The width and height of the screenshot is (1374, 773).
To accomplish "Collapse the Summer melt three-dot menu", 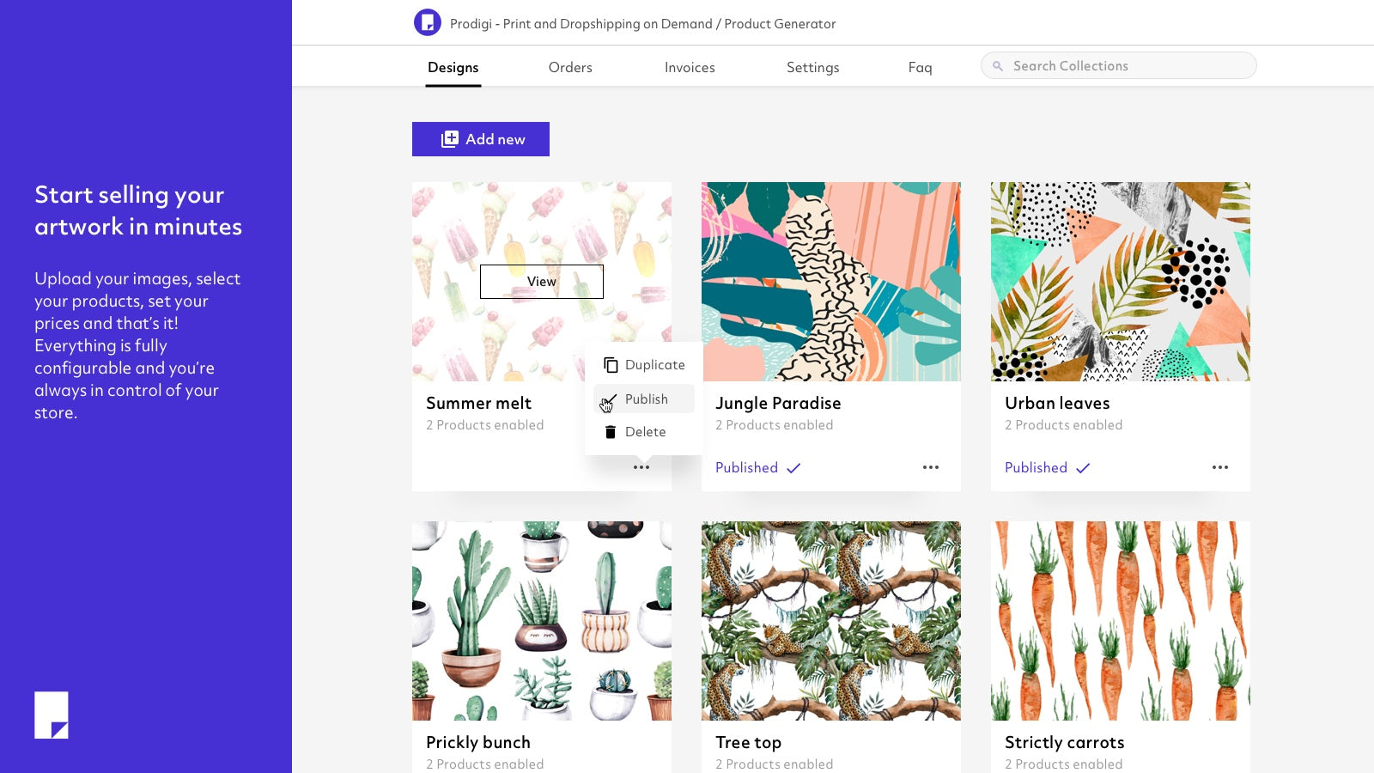I will [x=641, y=467].
